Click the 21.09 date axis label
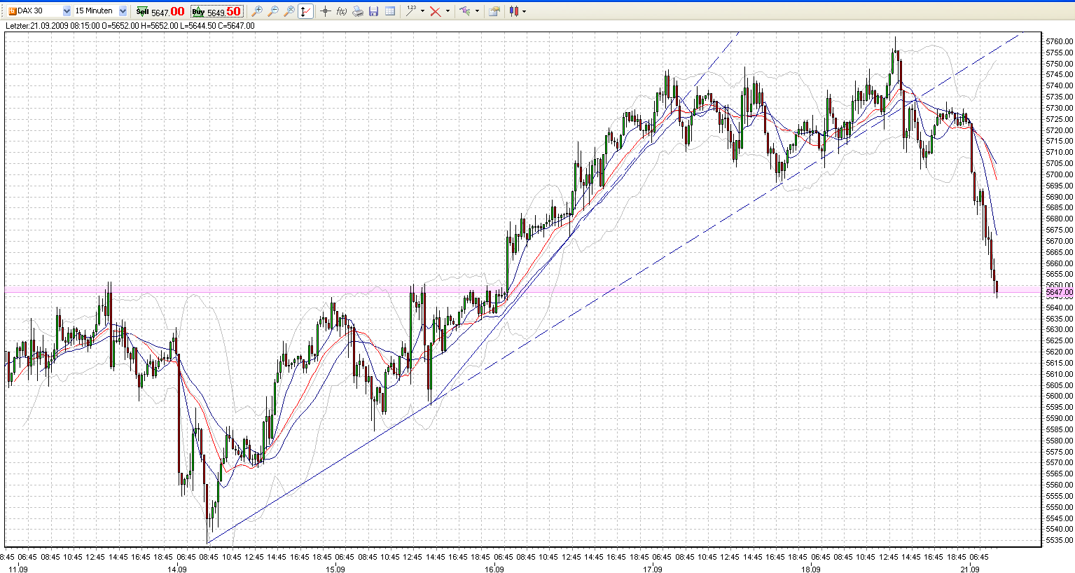1075x573 pixels. (970, 569)
